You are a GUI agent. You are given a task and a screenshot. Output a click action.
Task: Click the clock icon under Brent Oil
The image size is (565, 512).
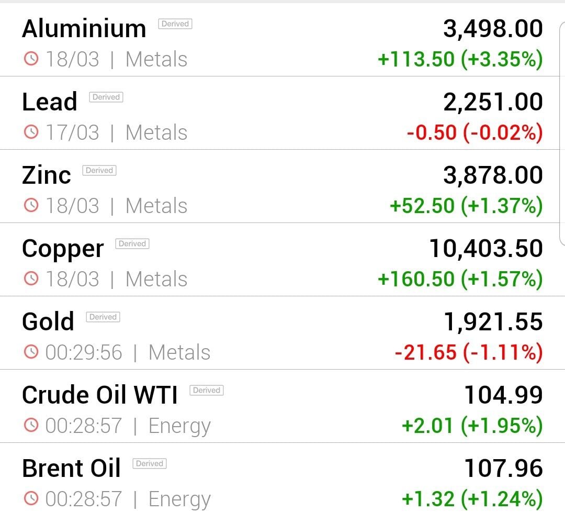(x=31, y=498)
